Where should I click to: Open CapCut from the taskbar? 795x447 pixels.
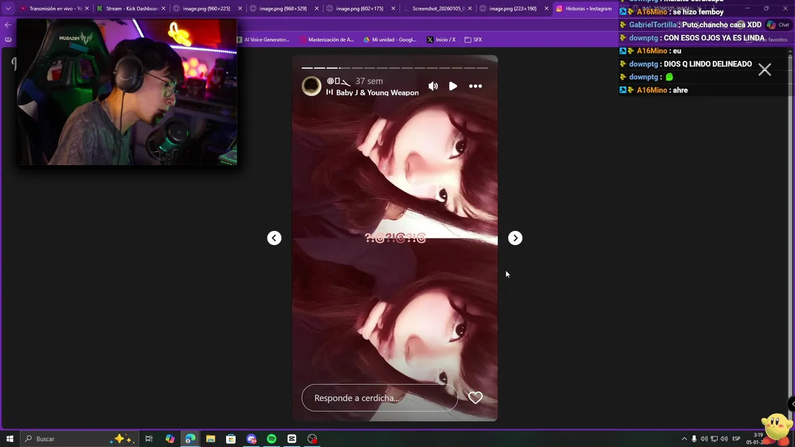[x=292, y=439]
